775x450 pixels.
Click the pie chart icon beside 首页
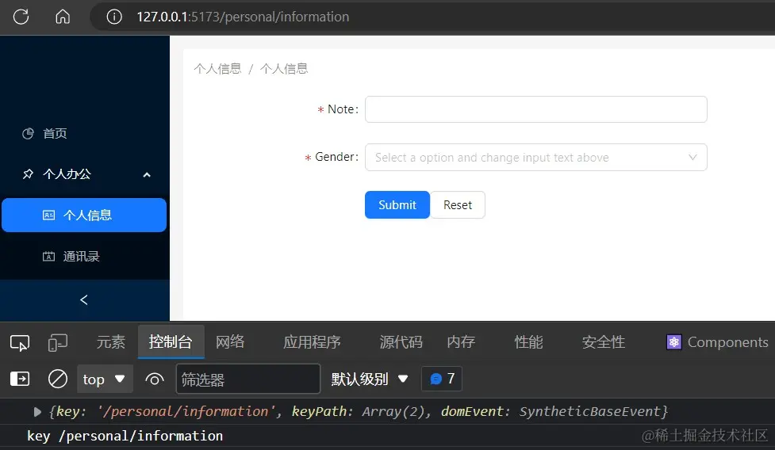click(x=29, y=133)
